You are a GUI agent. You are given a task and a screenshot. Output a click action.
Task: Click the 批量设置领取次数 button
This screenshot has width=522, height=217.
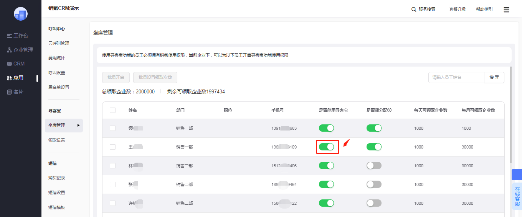(155, 77)
